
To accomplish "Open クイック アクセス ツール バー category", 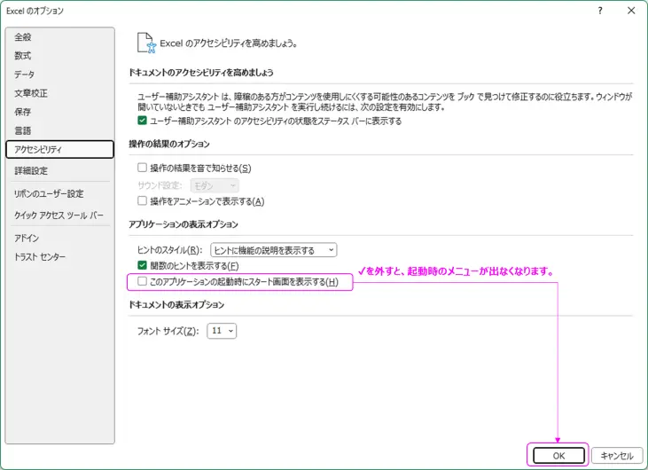I will pos(59,215).
